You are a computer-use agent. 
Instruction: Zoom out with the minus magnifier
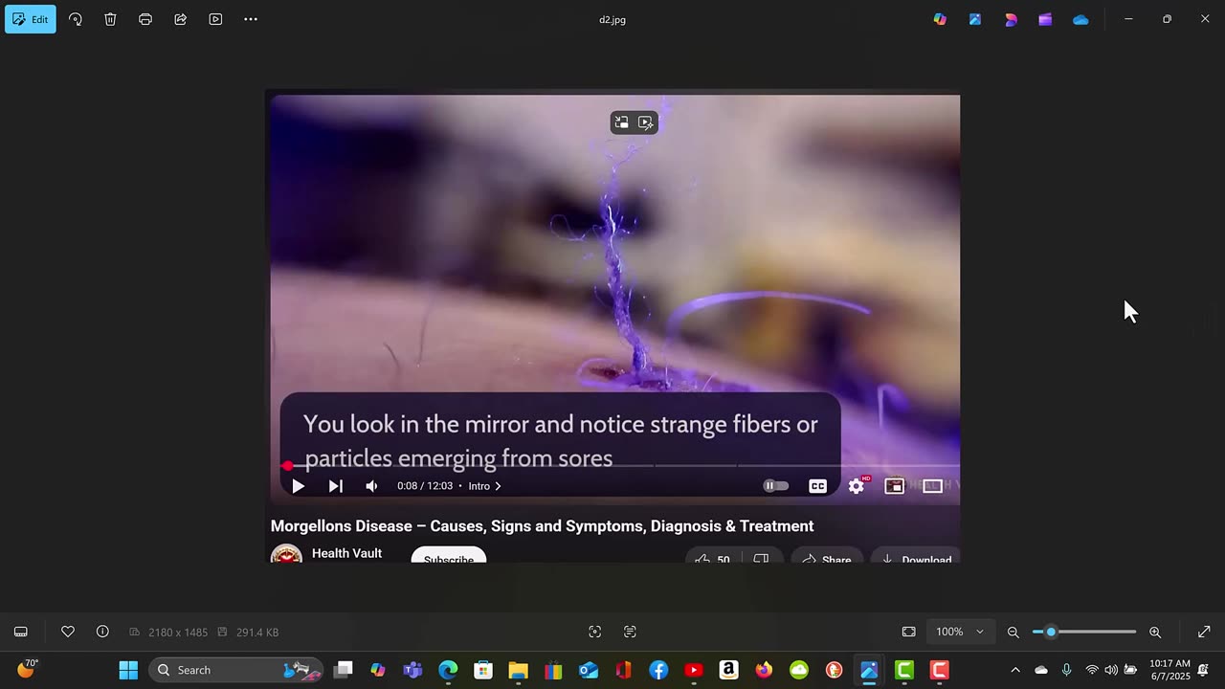point(1013,632)
